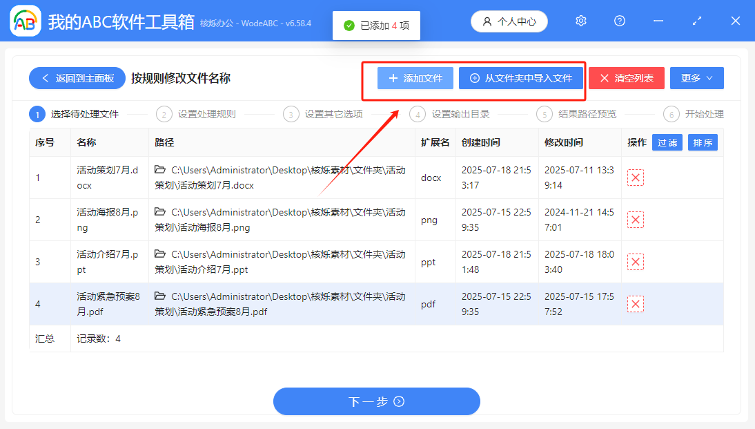Expand the 更多 dropdown menu

[696, 78]
